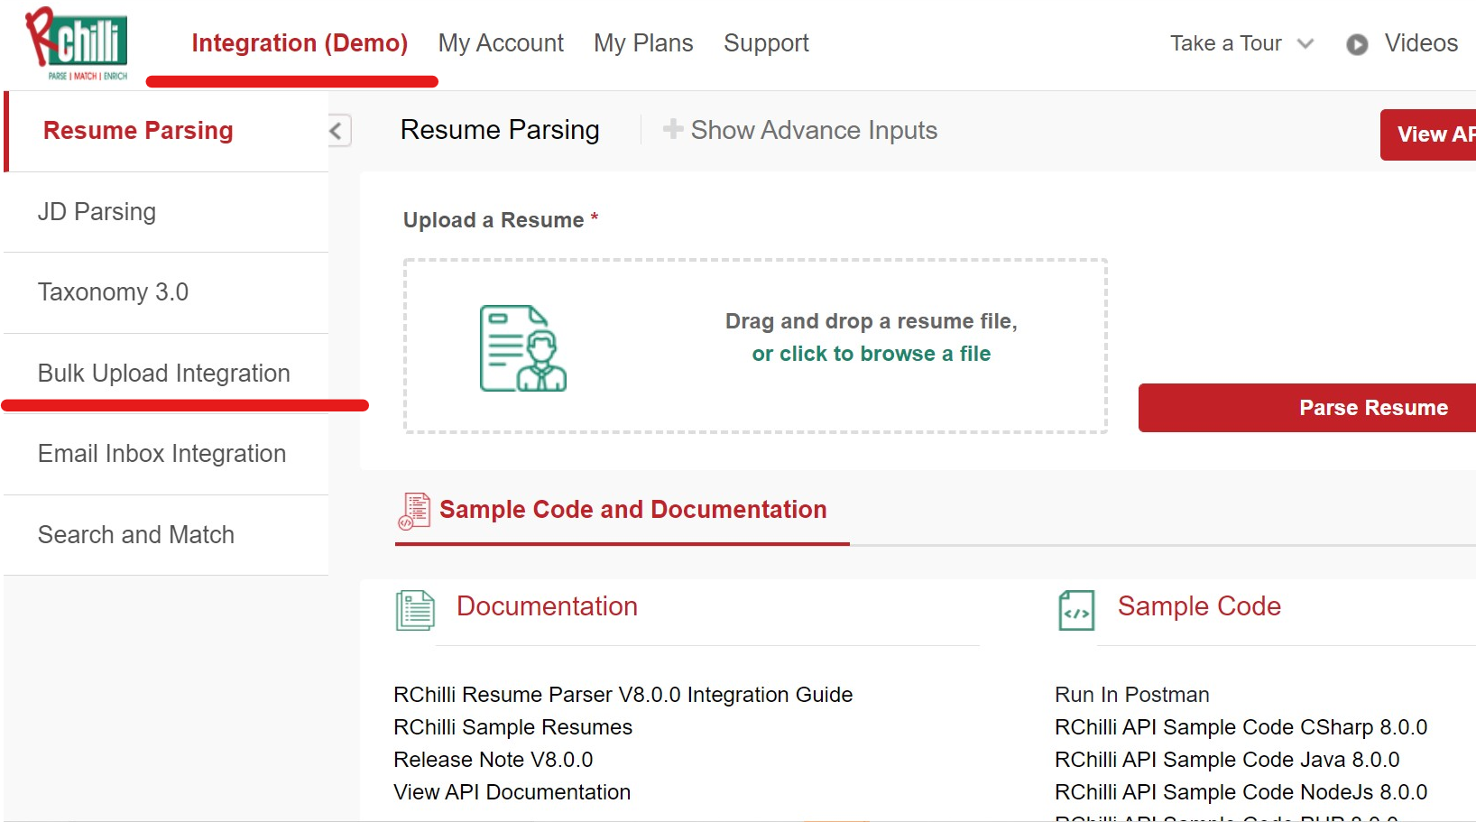Viewport: 1476px width, 822px height.
Task: Open the Integration (Demo) tab
Action: pos(300,43)
